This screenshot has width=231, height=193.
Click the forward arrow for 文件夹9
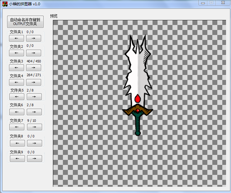[x=35, y=158]
